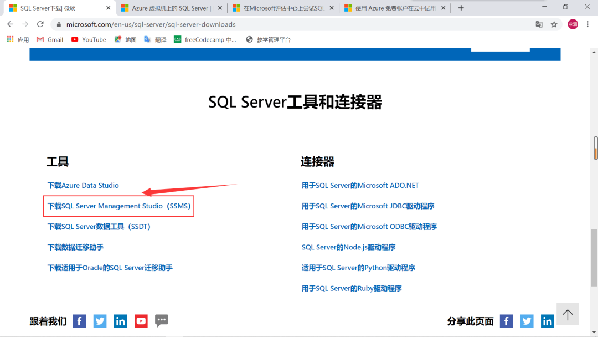Viewport: 598px width, 337px height.
Task: Open the Chrome three-dot menu
Action: (x=587, y=24)
